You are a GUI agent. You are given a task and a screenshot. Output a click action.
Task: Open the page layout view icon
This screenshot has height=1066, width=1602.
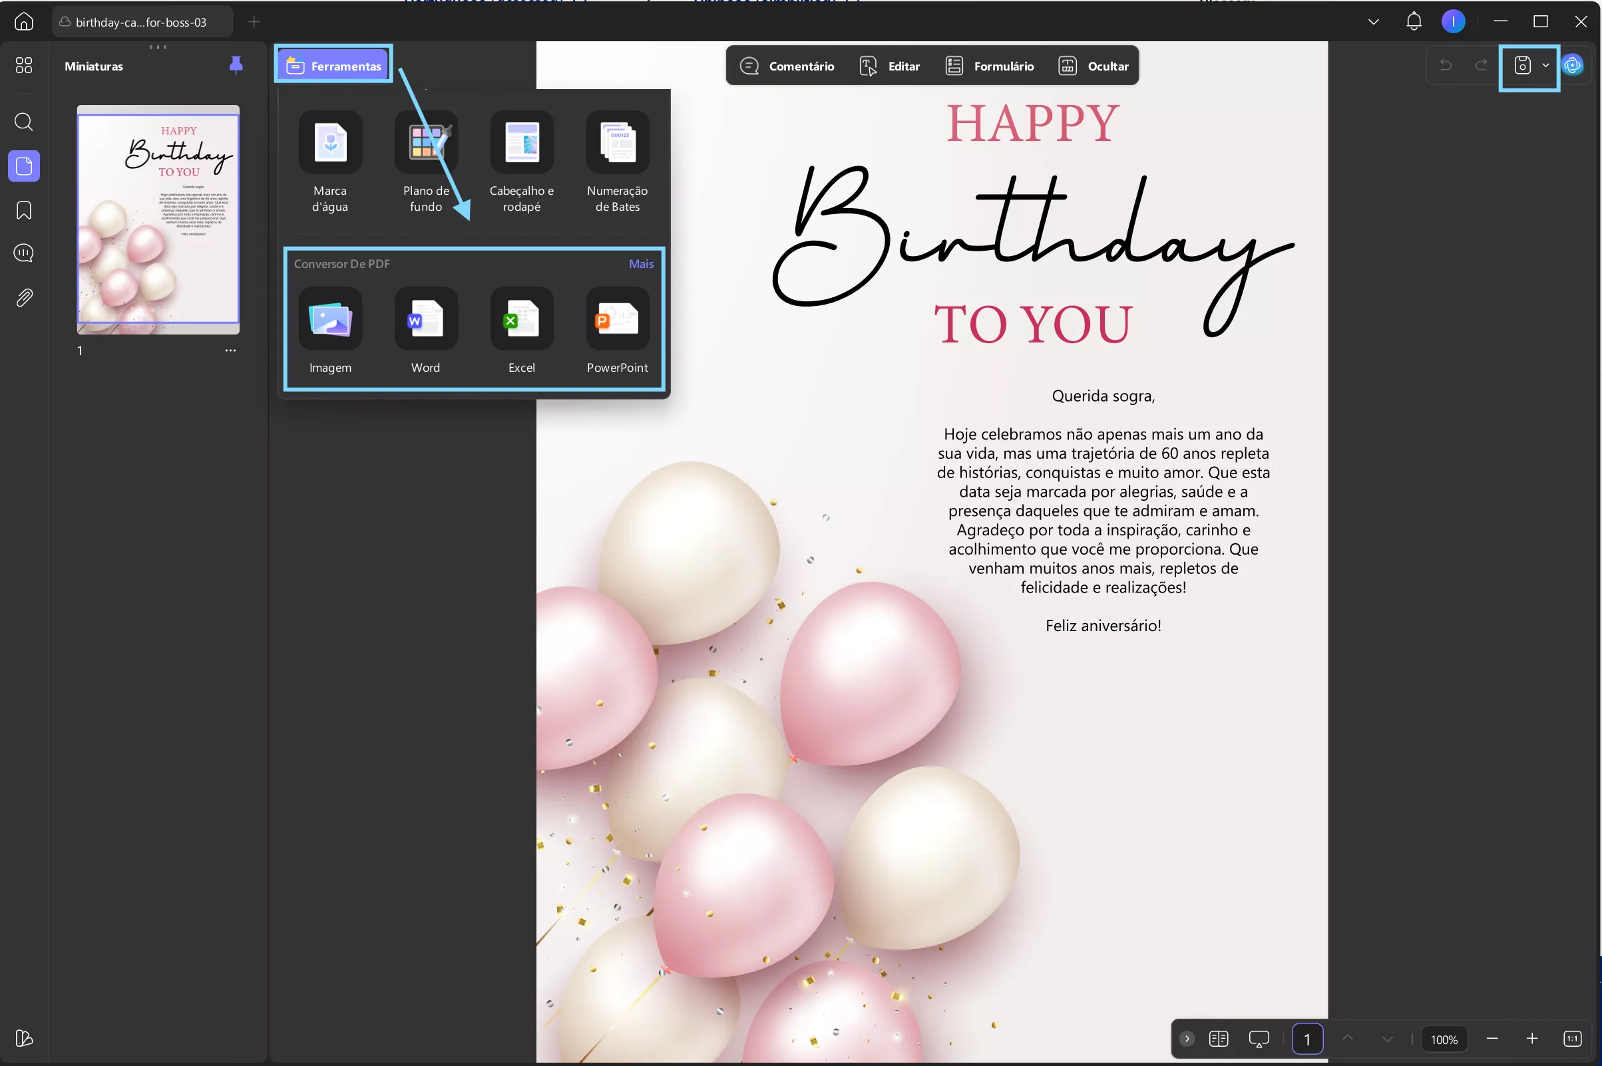1219,1038
